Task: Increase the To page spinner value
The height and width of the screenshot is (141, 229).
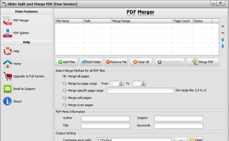Action: tap(143, 82)
